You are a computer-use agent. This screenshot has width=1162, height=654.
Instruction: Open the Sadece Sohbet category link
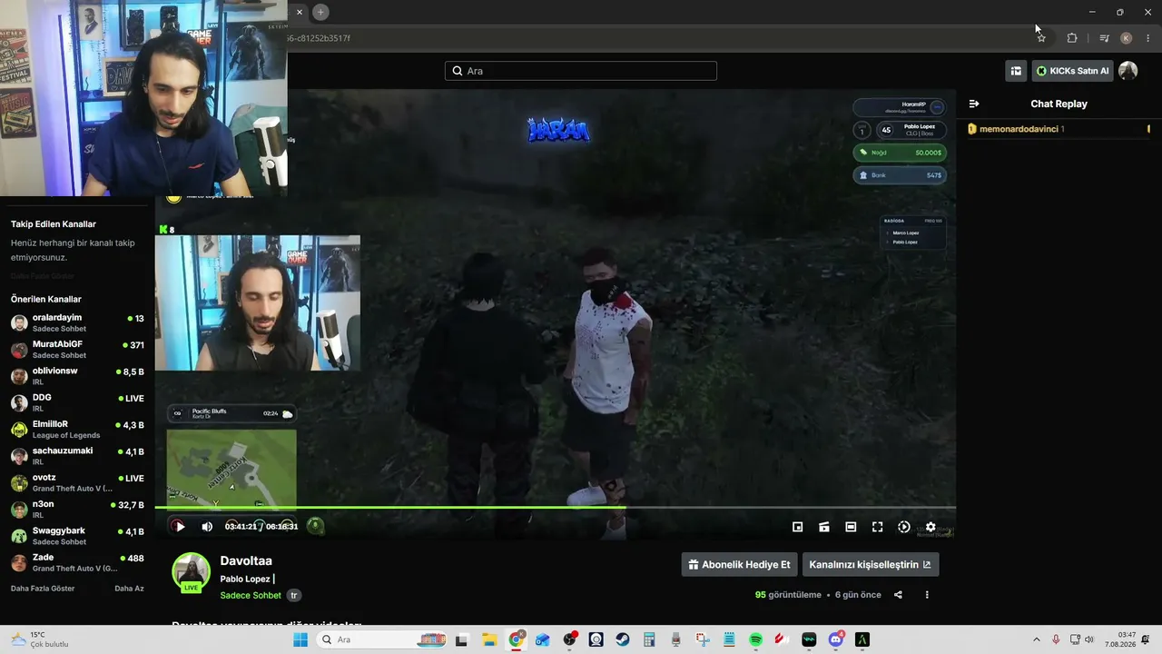pyautogui.click(x=251, y=595)
